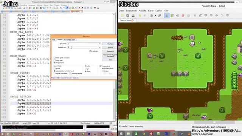Open the Ansicht menu in Tiled
Image resolution: width=242 pixels, height=136 pixels.
click(142, 11)
